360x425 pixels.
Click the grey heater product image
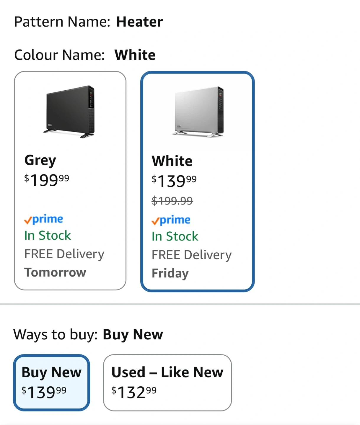pyautogui.click(x=70, y=112)
